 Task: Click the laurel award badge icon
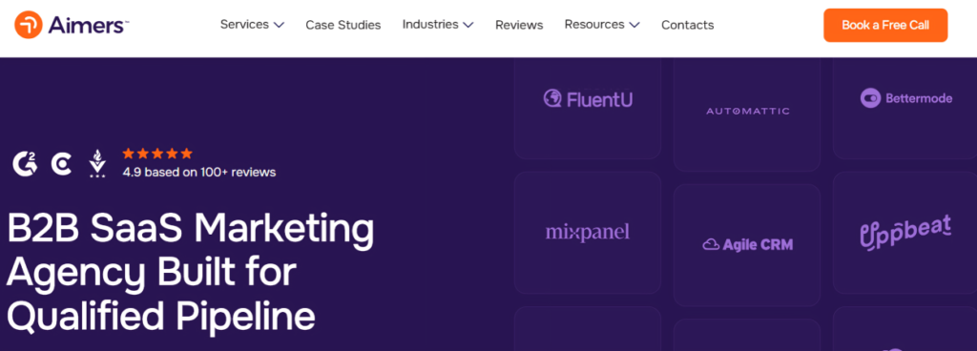click(96, 164)
